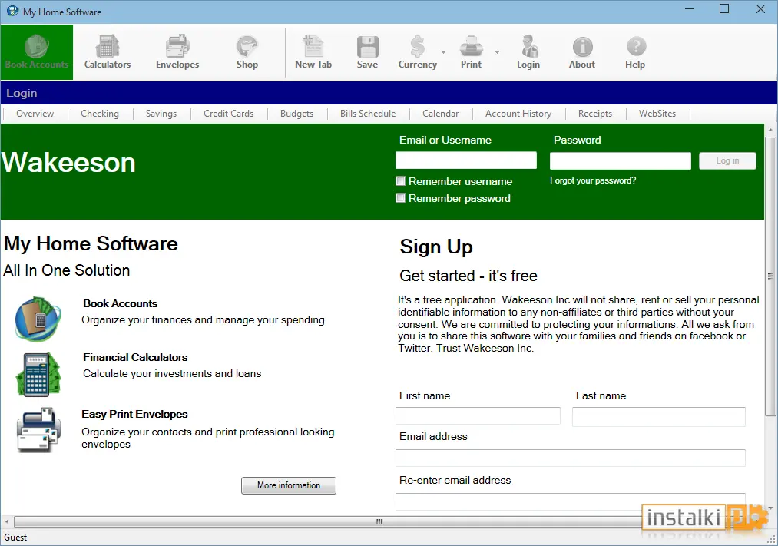The height and width of the screenshot is (546, 778).
Task: Switch to the Budgets tab
Action: [x=296, y=114]
